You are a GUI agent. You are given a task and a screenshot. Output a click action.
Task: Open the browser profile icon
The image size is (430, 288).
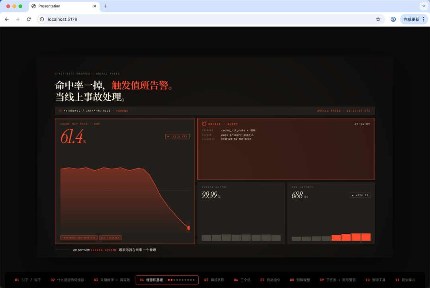pos(393,19)
